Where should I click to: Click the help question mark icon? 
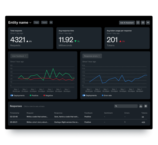click(x=138, y=23)
